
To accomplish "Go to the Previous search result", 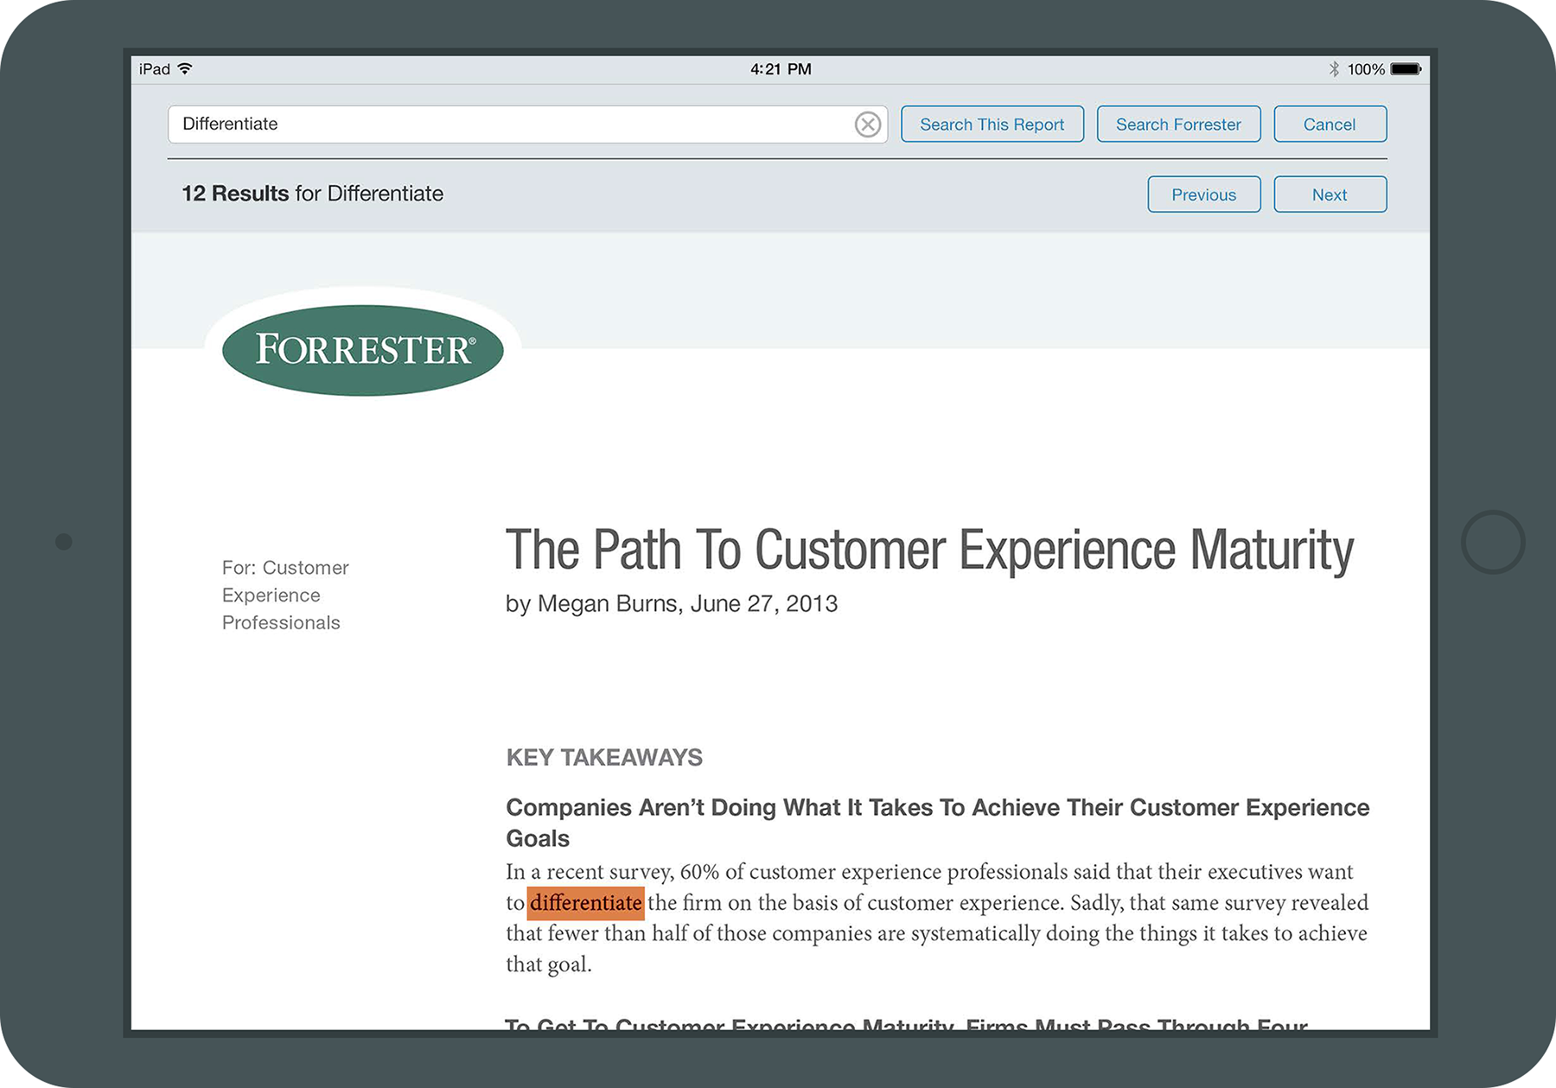I will tap(1203, 194).
